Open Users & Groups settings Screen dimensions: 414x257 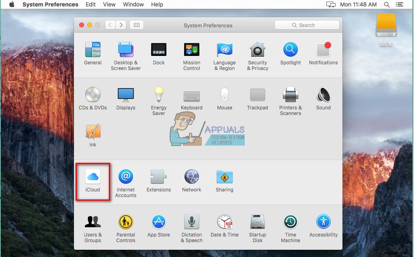tap(93, 221)
